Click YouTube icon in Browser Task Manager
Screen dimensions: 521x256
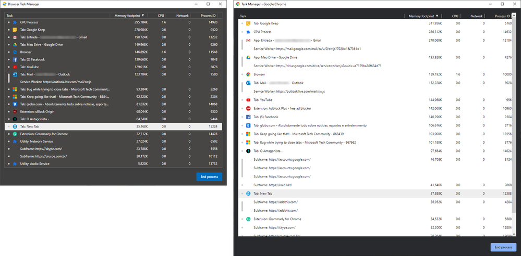pyautogui.click(x=15, y=67)
